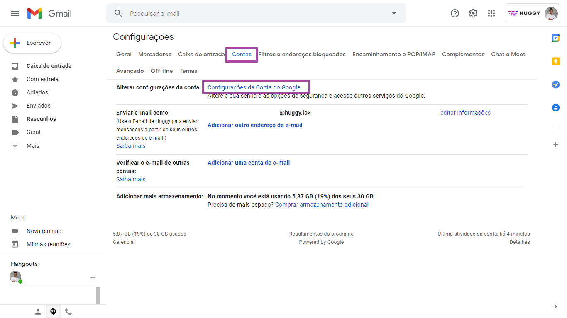This screenshot has width=567, height=318.
Task: Open the Off-line tab
Action: [x=161, y=71]
